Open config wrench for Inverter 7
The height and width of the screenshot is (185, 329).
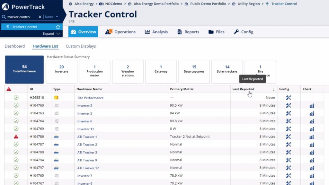[289, 176]
